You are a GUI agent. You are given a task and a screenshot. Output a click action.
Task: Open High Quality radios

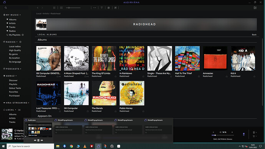click(x=15, y=50)
